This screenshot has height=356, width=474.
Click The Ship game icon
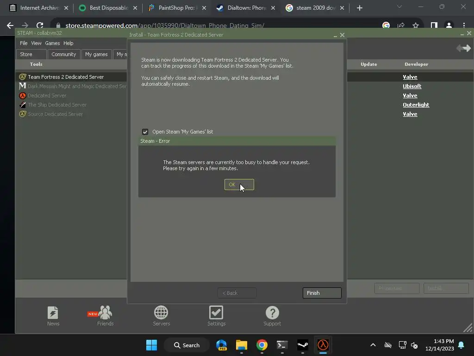[x=23, y=105]
